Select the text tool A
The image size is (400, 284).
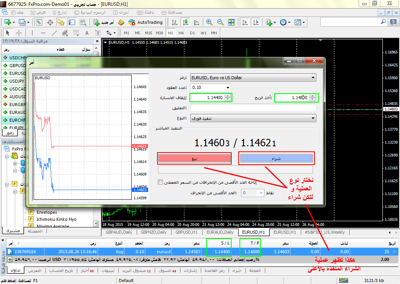coord(87,33)
